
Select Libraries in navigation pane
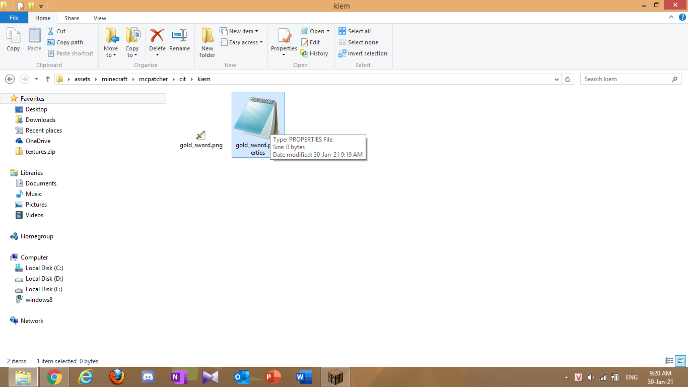tap(32, 173)
